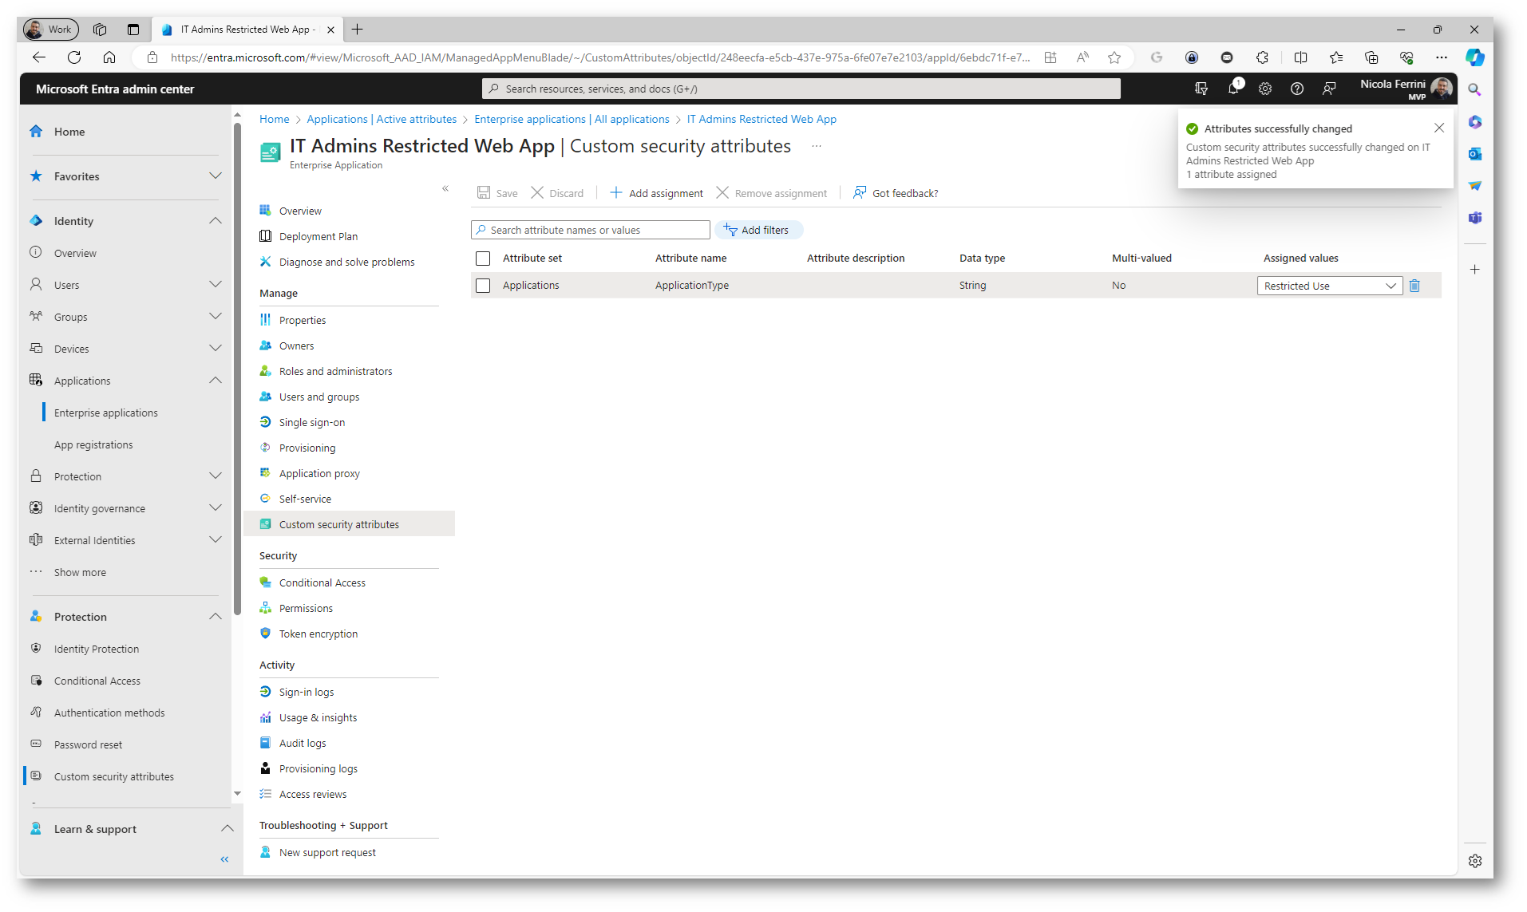Sort by Attribute name column header
The height and width of the screenshot is (912, 1527).
(690, 259)
